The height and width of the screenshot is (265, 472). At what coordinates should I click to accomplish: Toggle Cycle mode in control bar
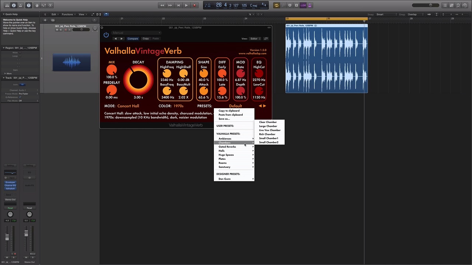(x=276, y=6)
